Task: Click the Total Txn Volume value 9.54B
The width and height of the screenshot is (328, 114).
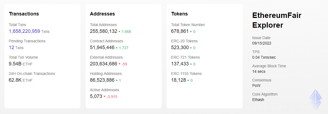Action: (x=15, y=64)
